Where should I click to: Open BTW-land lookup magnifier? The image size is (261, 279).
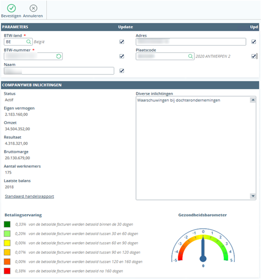click(x=29, y=42)
